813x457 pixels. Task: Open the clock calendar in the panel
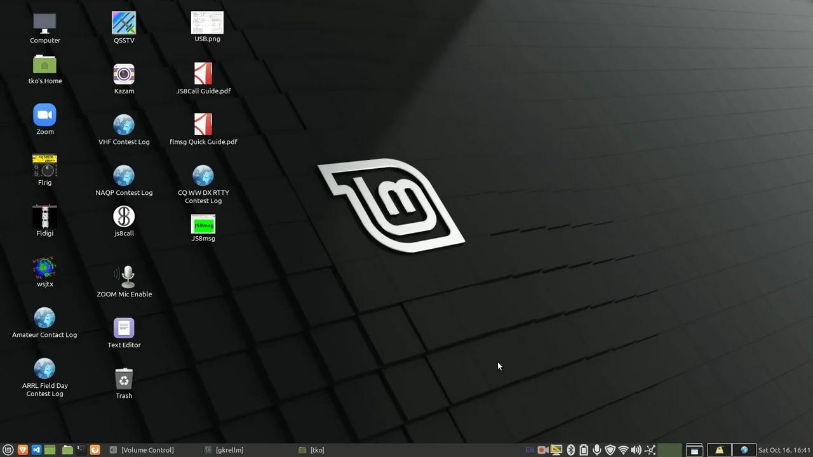784,450
